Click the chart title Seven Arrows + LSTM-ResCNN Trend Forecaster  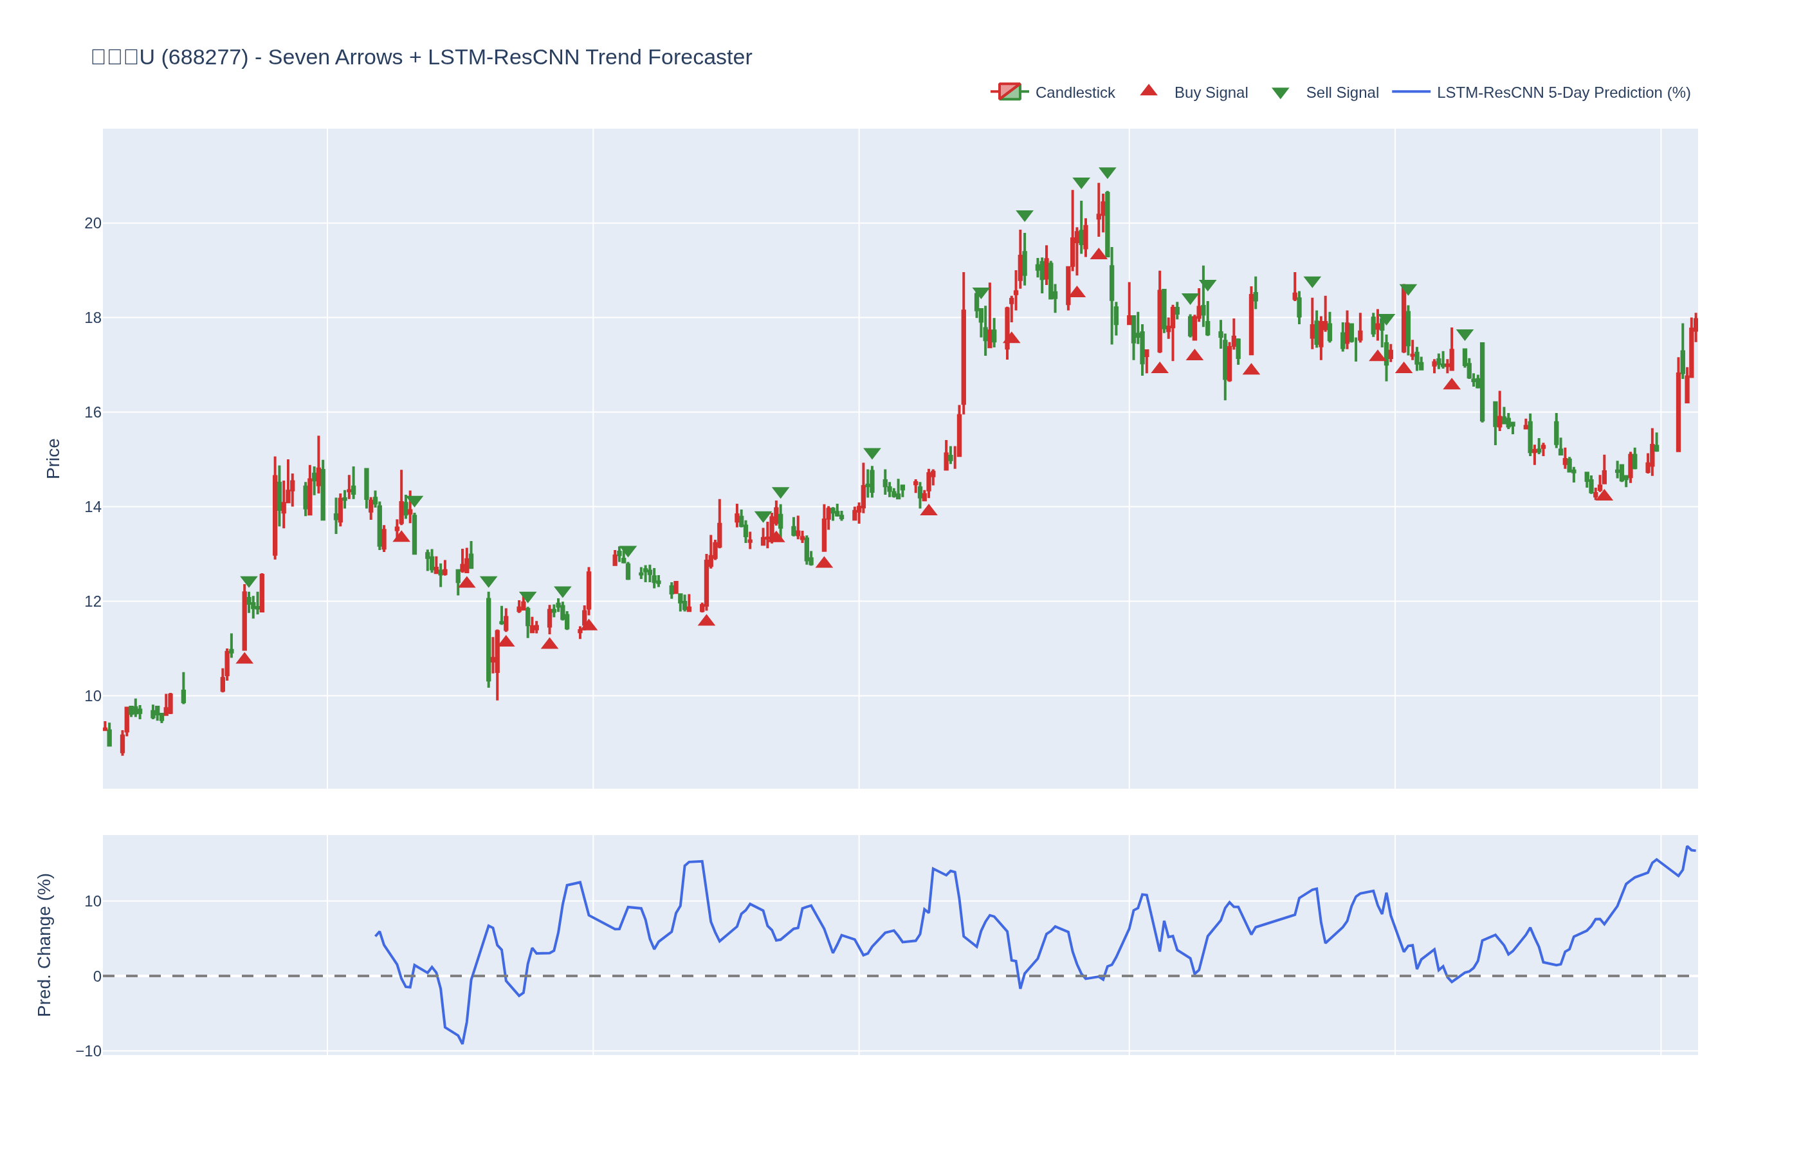509,57
